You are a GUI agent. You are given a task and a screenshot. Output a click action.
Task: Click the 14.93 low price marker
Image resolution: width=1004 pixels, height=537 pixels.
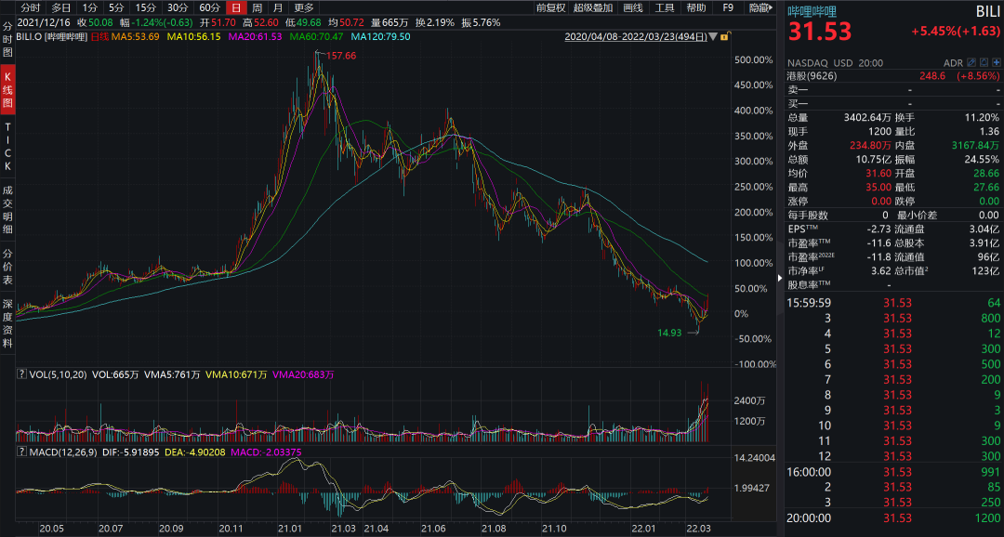coord(669,333)
